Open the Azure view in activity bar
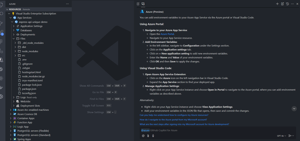This screenshot has width=300, height=141. [x=1, y=60]
